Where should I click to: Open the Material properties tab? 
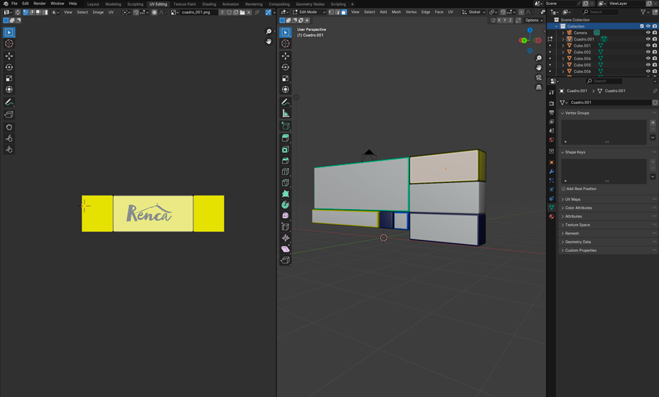pos(551,217)
